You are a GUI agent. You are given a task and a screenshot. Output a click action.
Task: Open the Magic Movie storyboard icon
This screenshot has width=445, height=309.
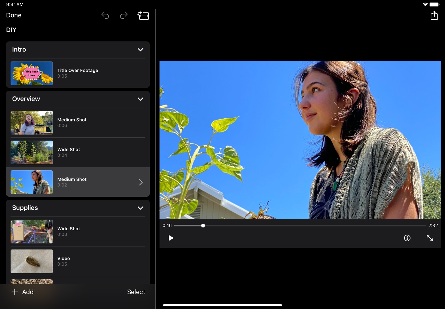pyautogui.click(x=143, y=16)
